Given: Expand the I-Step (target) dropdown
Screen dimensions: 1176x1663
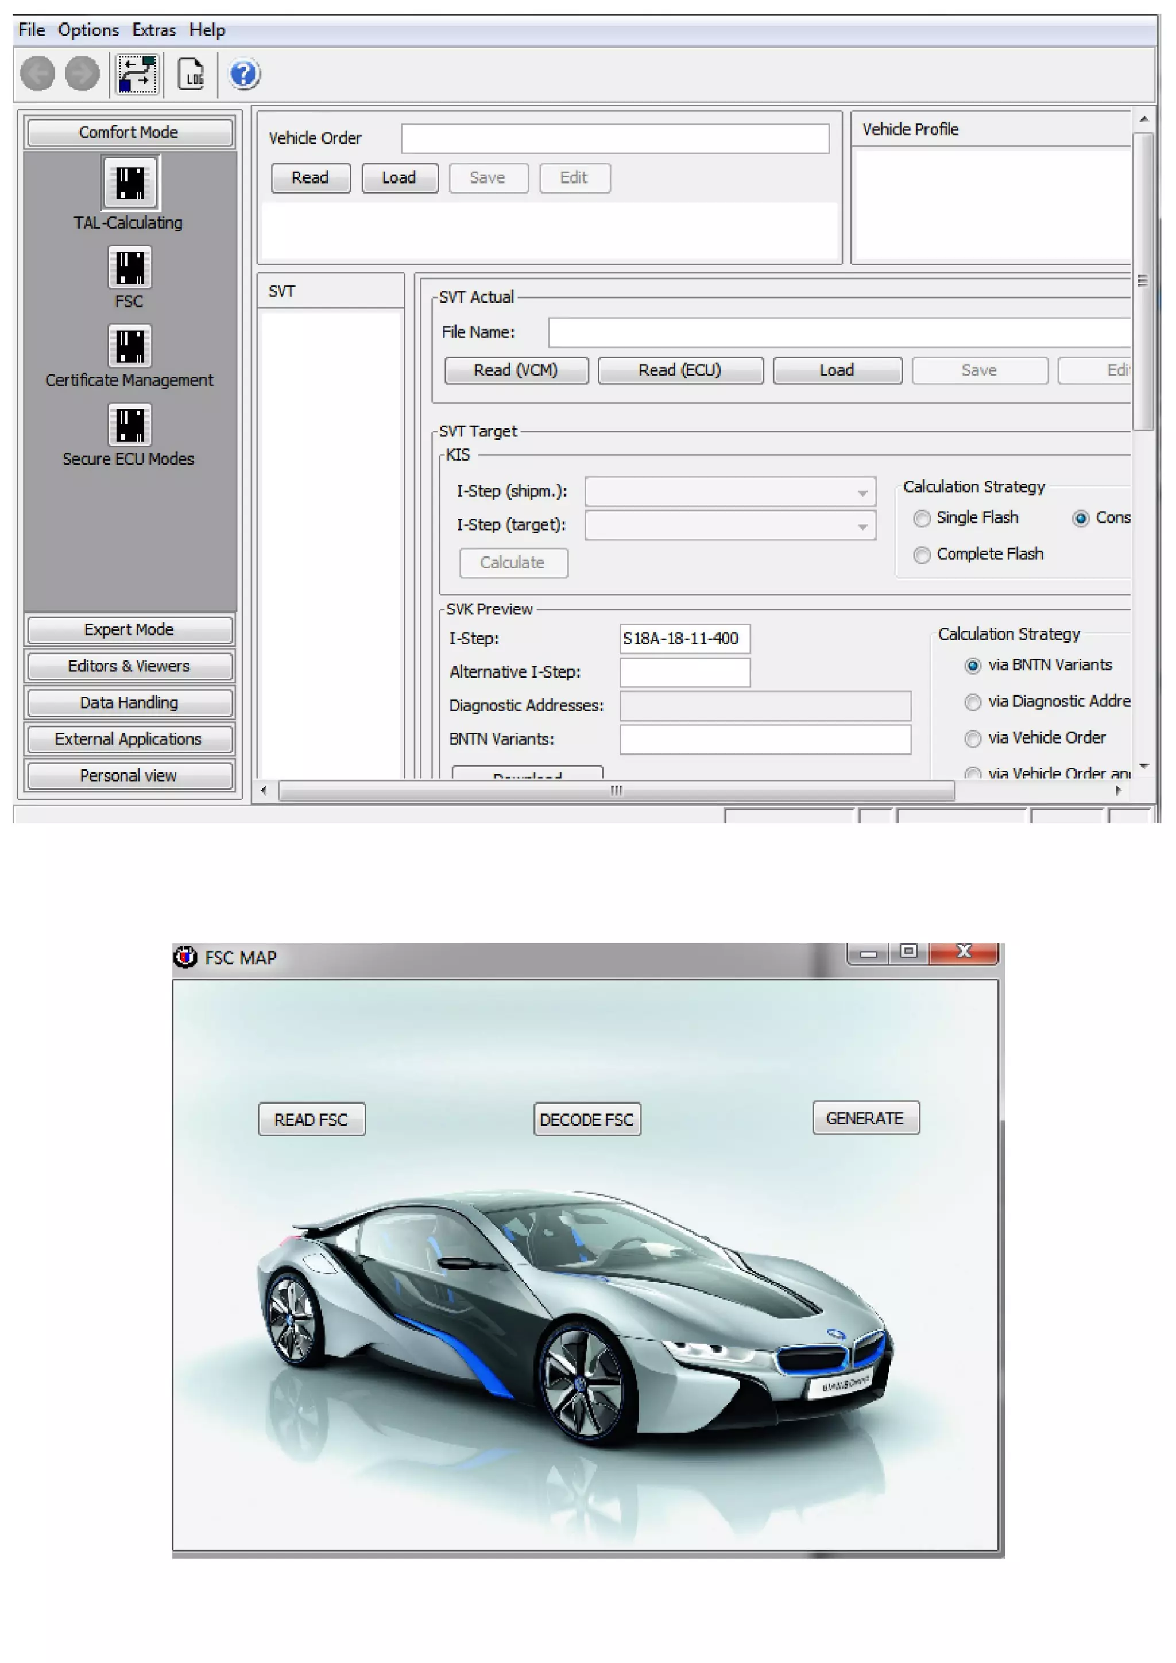Looking at the screenshot, I should pyautogui.click(x=862, y=527).
